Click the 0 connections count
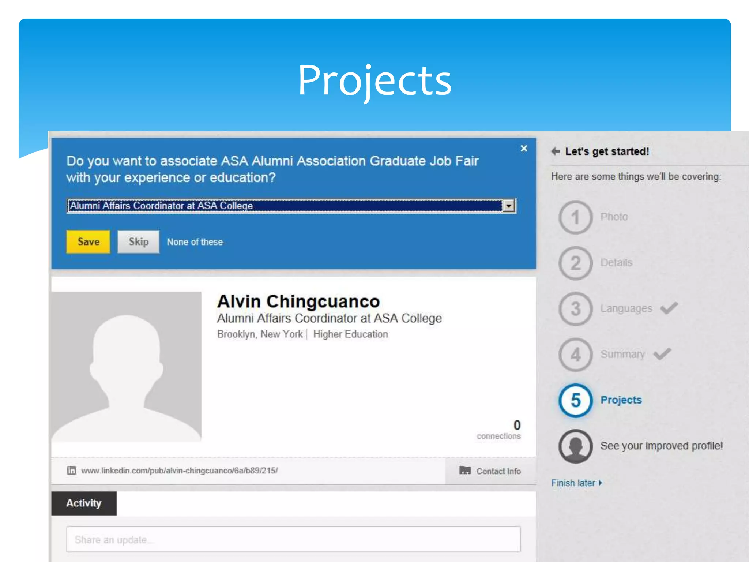749x562 pixels. (x=499, y=430)
